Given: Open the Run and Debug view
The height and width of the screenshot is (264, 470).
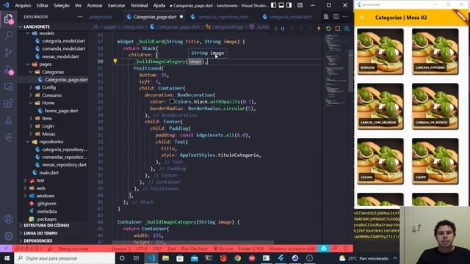Looking at the screenshot, I should [8, 70].
